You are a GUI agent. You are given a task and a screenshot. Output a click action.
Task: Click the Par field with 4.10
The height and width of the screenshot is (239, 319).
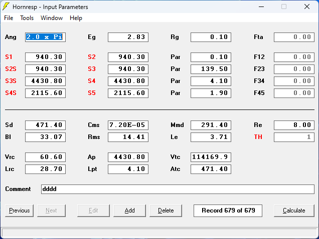click(x=211, y=81)
